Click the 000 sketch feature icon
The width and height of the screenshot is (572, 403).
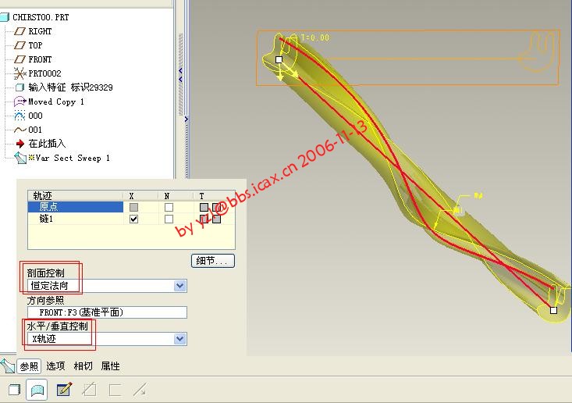[x=20, y=116]
